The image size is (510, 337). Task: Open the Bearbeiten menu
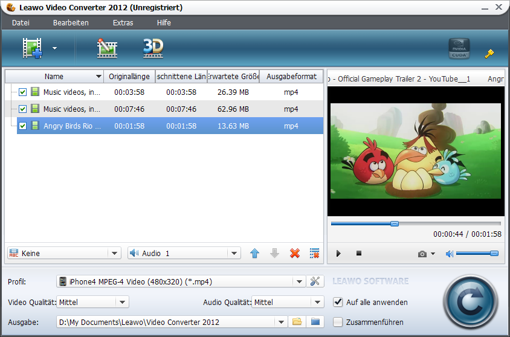pyautogui.click(x=71, y=23)
